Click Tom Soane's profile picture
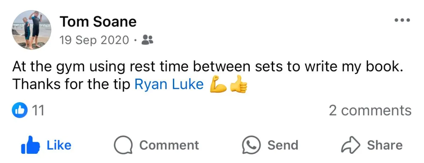 [x=32, y=30]
